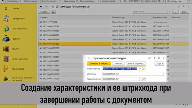192x108 pixels.
Task: Open Финансовый результат и контроллинг section
Action: [x=18, y=79]
